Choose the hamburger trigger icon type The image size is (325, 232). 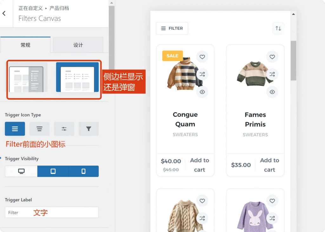tap(15, 129)
